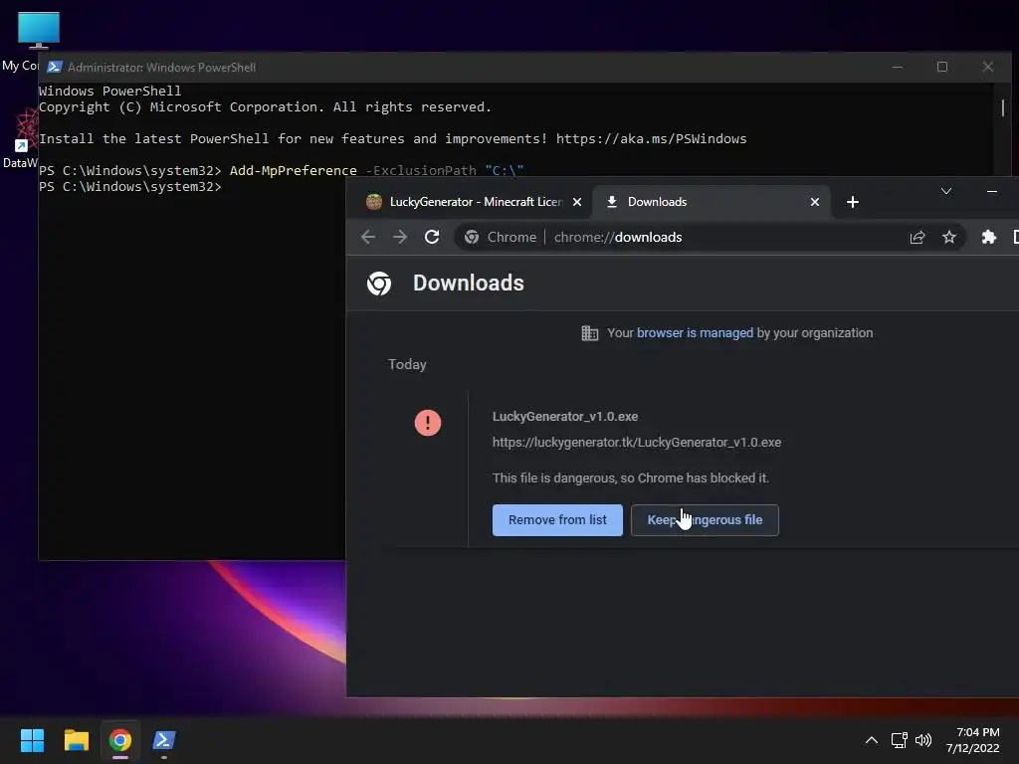Open a new Chrome tab

(x=853, y=202)
